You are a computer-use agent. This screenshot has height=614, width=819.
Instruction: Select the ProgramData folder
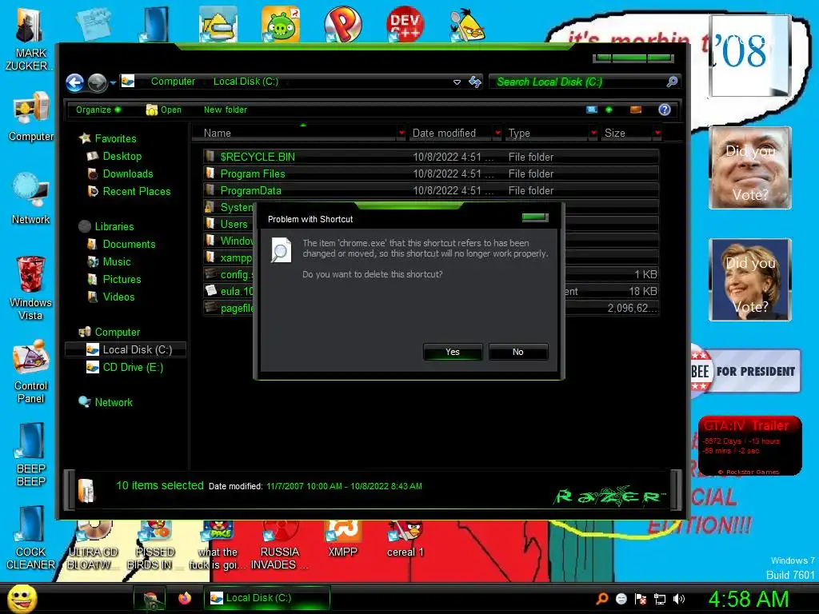[x=430, y=190]
